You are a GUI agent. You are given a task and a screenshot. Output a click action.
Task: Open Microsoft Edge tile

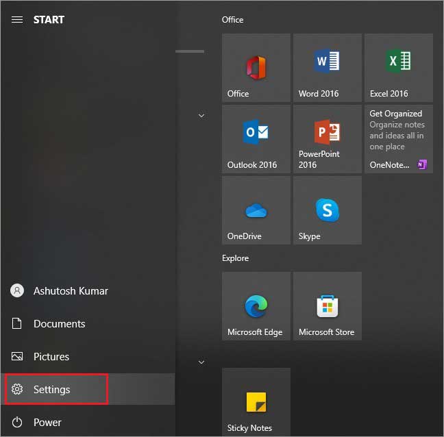tap(256, 306)
